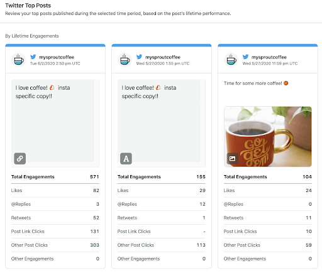Open the 'Go get 'em' coffee mug image
This screenshot has height=273, width=322.
pos(268,137)
